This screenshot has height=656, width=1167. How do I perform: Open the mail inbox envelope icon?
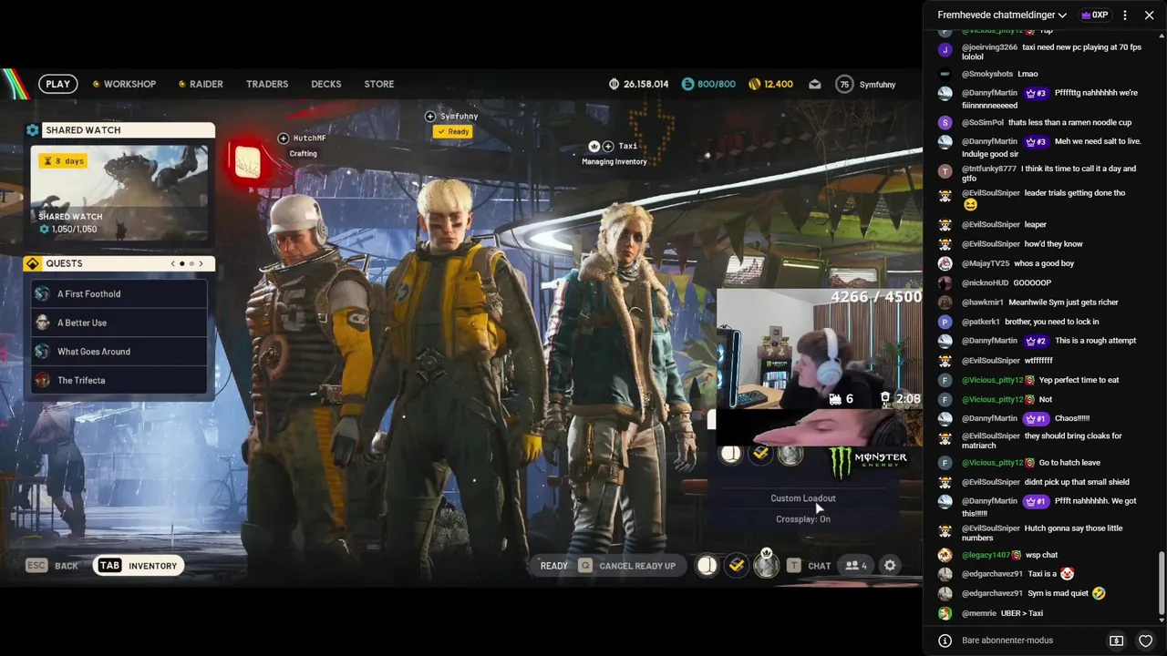coord(815,84)
